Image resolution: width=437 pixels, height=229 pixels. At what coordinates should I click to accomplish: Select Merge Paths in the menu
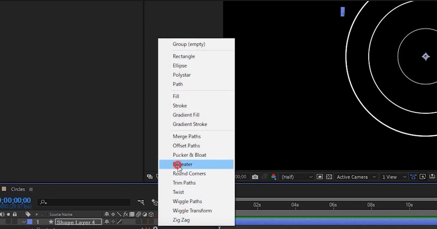pos(197,136)
